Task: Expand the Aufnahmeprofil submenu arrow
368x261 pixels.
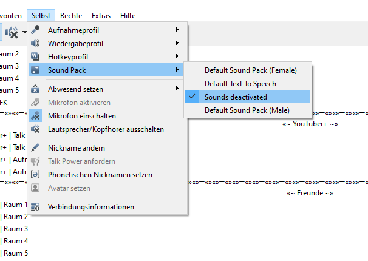Action: click(177, 30)
